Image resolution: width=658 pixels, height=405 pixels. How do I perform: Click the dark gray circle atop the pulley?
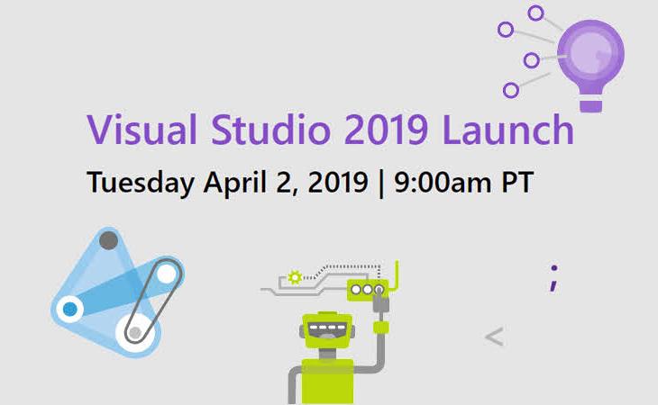tap(108, 240)
